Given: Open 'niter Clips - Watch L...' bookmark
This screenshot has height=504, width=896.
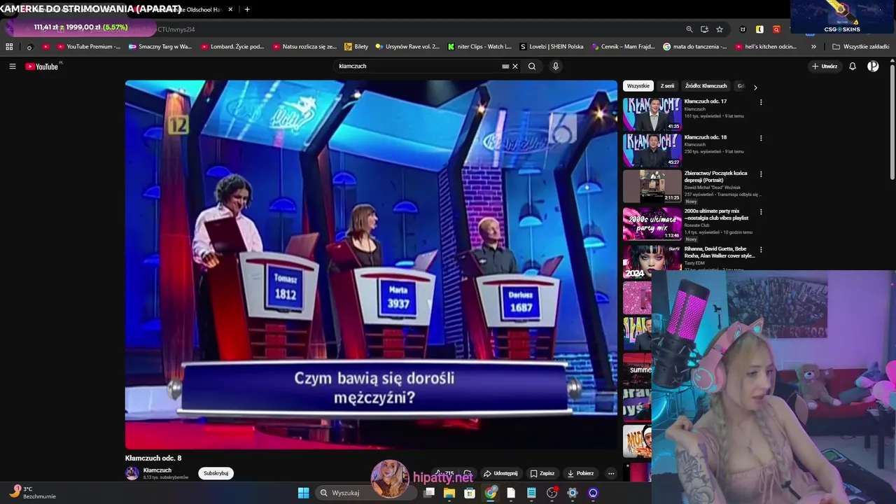Looking at the screenshot, I should 479,47.
